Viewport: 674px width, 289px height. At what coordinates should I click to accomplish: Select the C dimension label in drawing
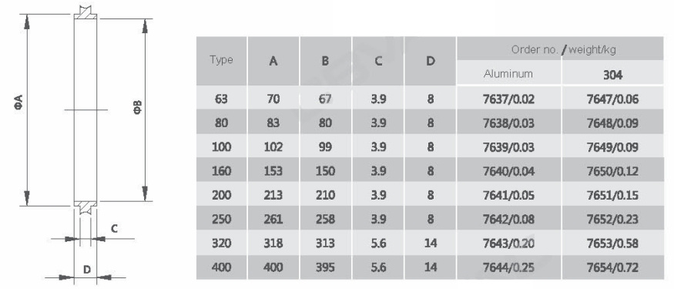114,229
